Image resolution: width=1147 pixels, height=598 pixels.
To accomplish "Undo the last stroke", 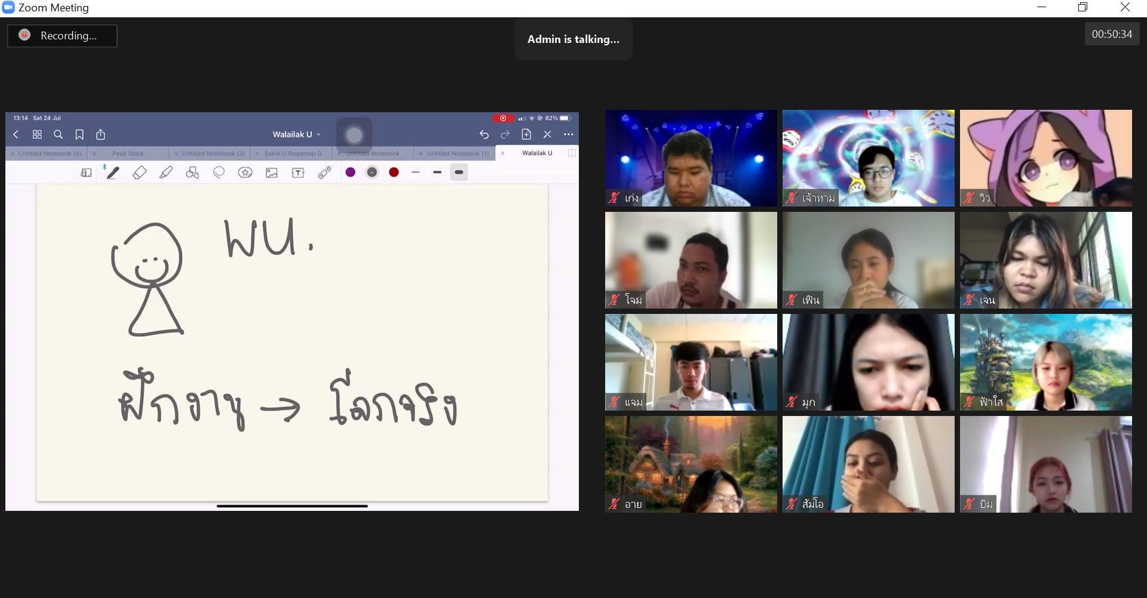I will coord(484,134).
